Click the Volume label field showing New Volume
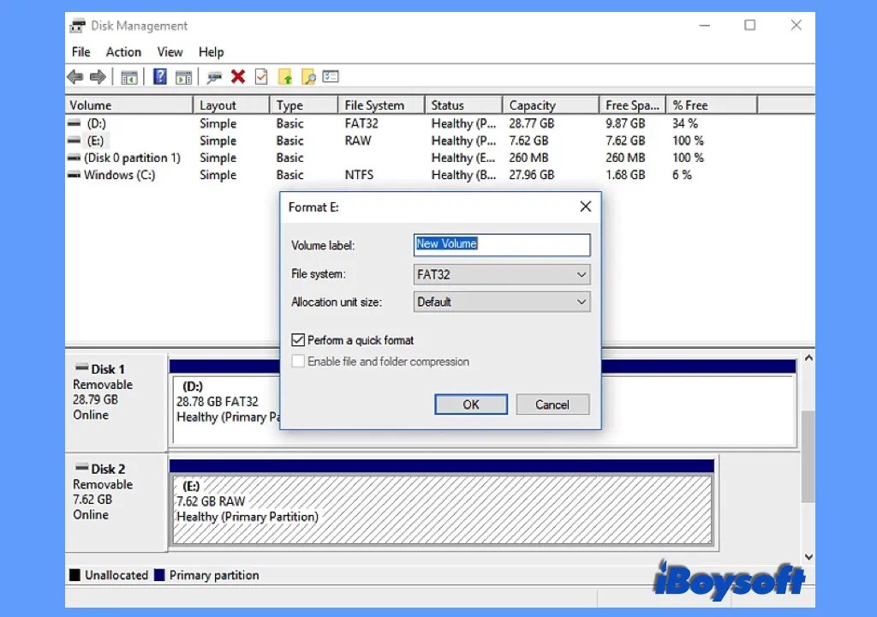Image resolution: width=877 pixels, height=617 pixels. pos(501,244)
